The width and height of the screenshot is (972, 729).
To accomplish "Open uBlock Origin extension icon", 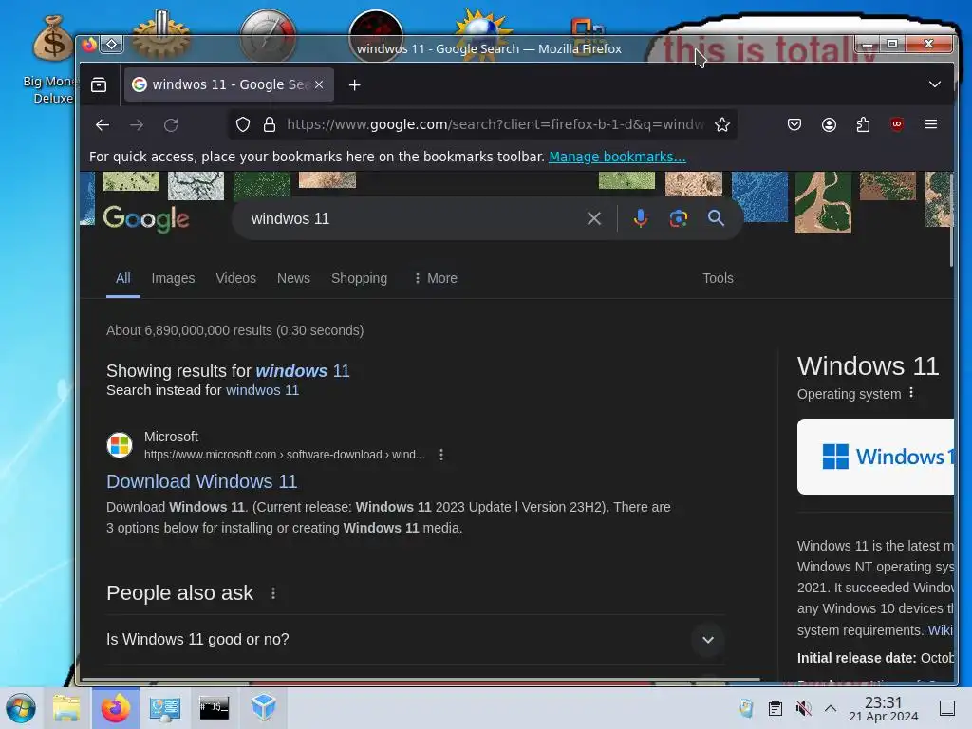I will (x=896, y=124).
